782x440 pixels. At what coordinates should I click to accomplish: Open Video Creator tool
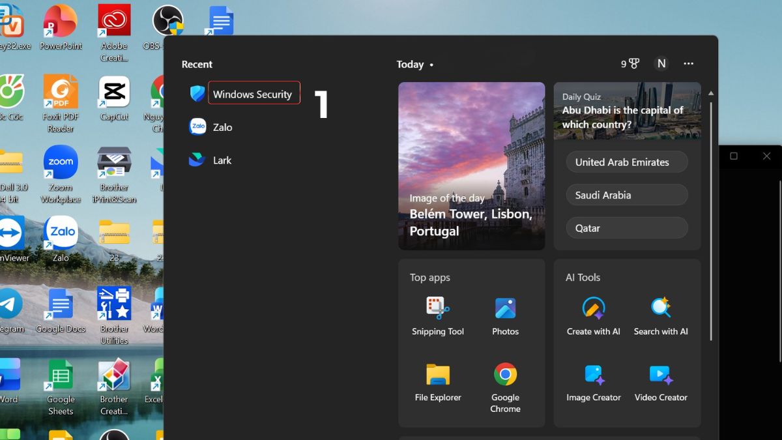[x=661, y=382]
